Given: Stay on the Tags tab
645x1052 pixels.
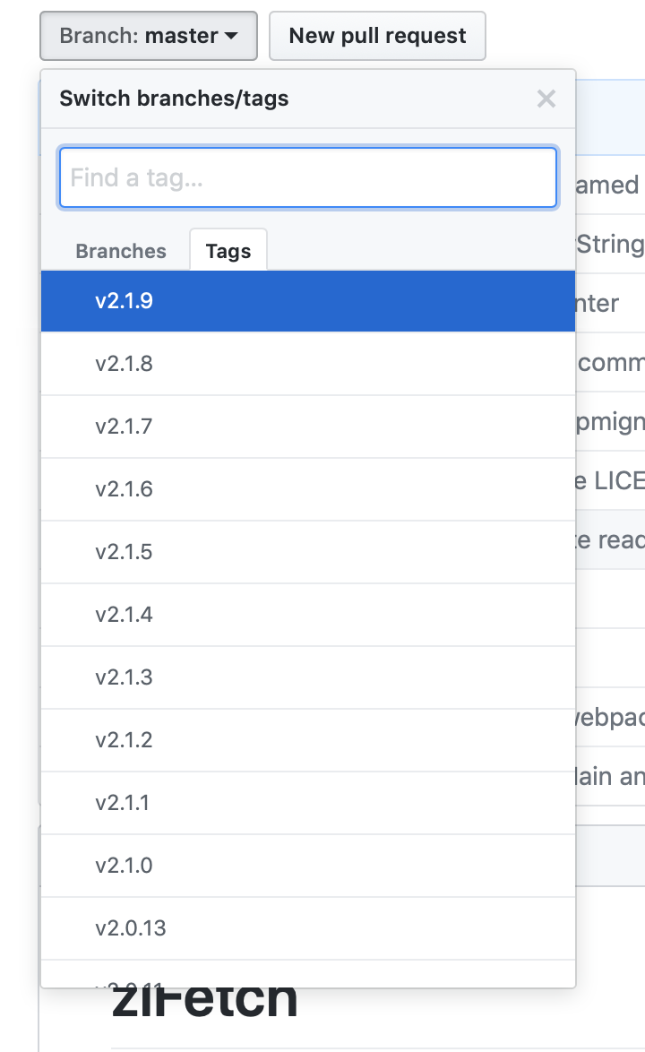Looking at the screenshot, I should point(228,251).
